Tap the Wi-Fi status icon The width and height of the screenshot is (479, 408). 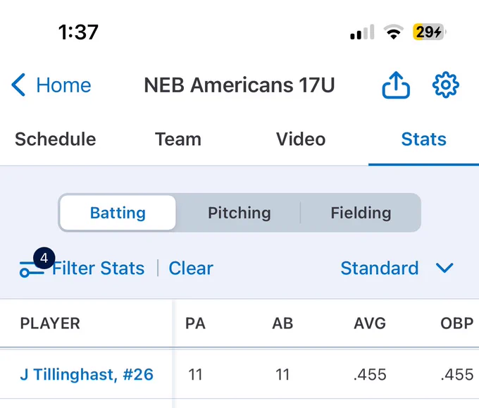point(394,32)
